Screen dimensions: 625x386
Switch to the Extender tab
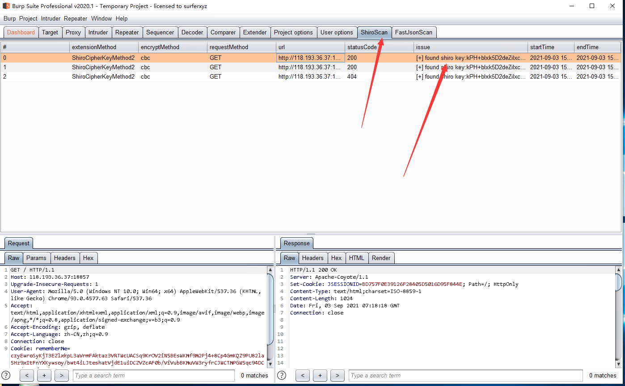pyautogui.click(x=255, y=32)
